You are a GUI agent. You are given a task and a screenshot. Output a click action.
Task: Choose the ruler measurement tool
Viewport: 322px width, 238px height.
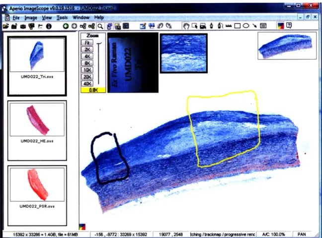pyautogui.click(x=229, y=26)
